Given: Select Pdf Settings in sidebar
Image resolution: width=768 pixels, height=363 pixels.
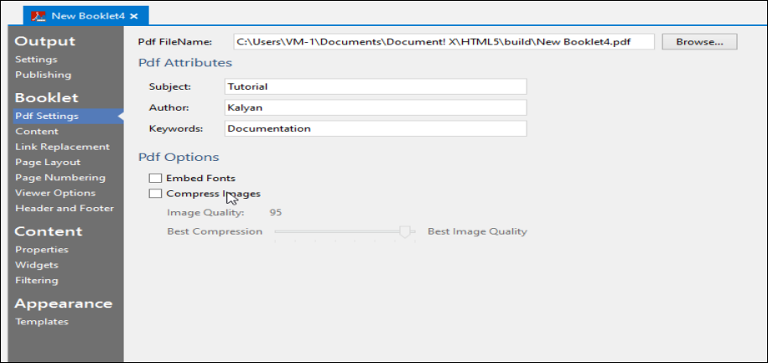Looking at the screenshot, I should pyautogui.click(x=47, y=116).
